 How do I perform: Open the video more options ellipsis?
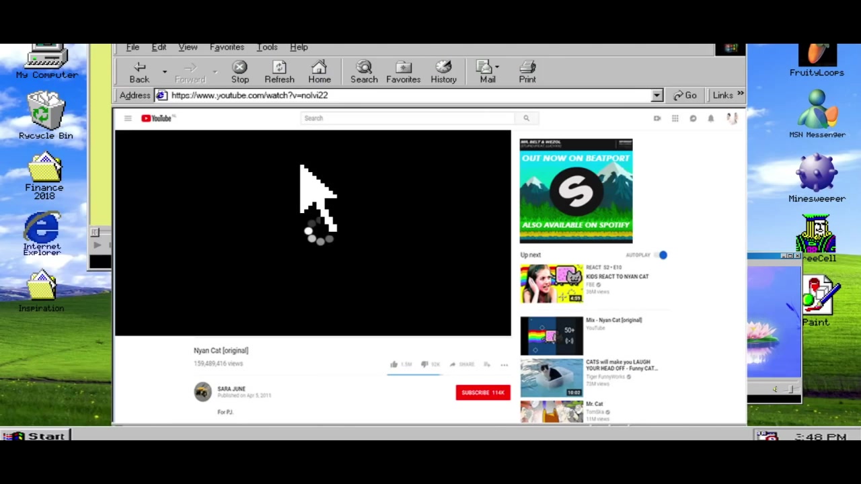(x=504, y=364)
